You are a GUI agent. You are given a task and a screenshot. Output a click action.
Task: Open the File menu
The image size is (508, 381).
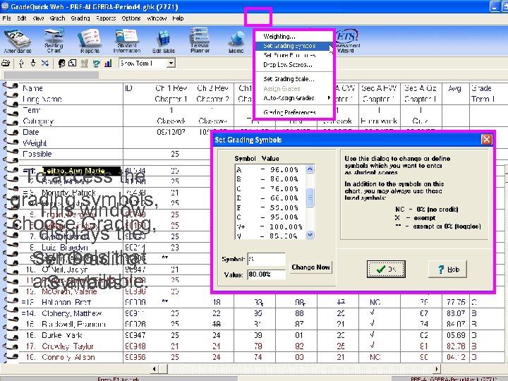pyautogui.click(x=6, y=18)
